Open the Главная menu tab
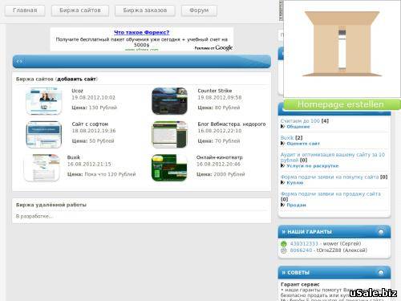 pos(25,10)
